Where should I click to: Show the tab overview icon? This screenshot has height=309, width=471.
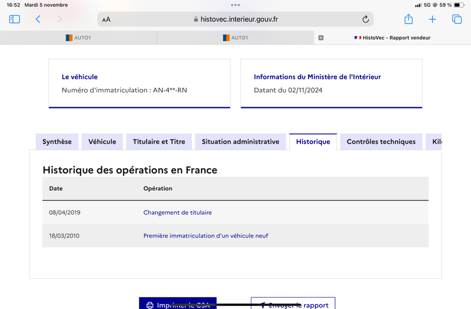click(x=457, y=19)
